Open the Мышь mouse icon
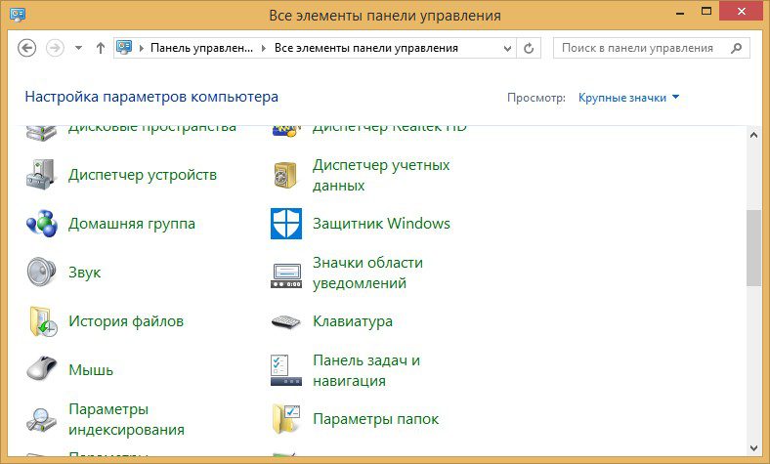The height and width of the screenshot is (464, 770). tap(42, 369)
